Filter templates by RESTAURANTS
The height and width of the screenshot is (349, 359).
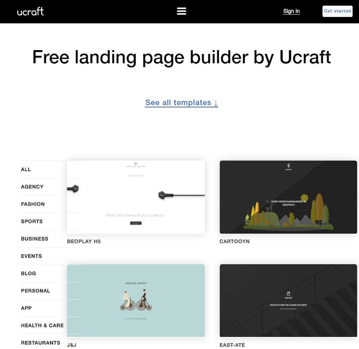[x=41, y=343]
